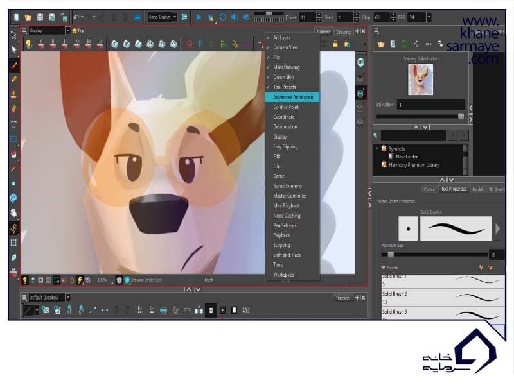Image resolution: width=514 pixels, height=385 pixels.
Task: Toggle Camera View toolbar in menu
Action: [x=292, y=47]
